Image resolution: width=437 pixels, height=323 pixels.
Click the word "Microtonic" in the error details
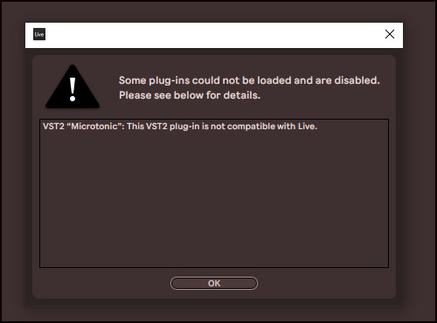click(x=94, y=127)
